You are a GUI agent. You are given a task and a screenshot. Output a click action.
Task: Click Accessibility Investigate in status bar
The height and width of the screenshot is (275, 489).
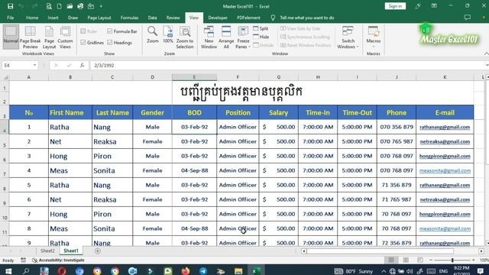[58, 260]
